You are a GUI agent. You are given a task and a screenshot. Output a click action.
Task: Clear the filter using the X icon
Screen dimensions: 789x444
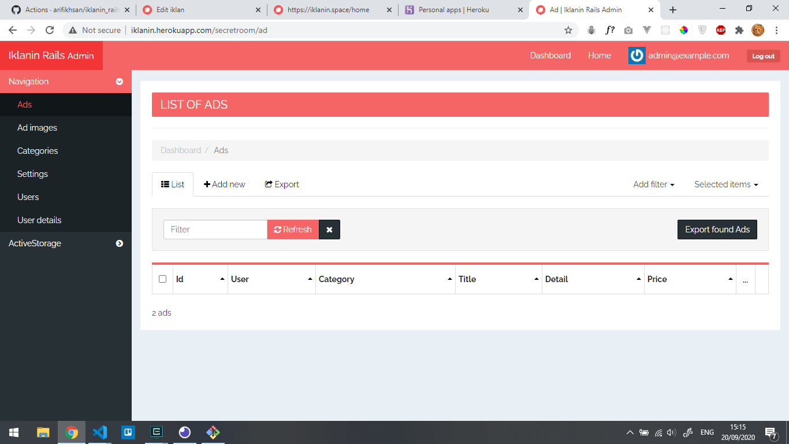[329, 230]
